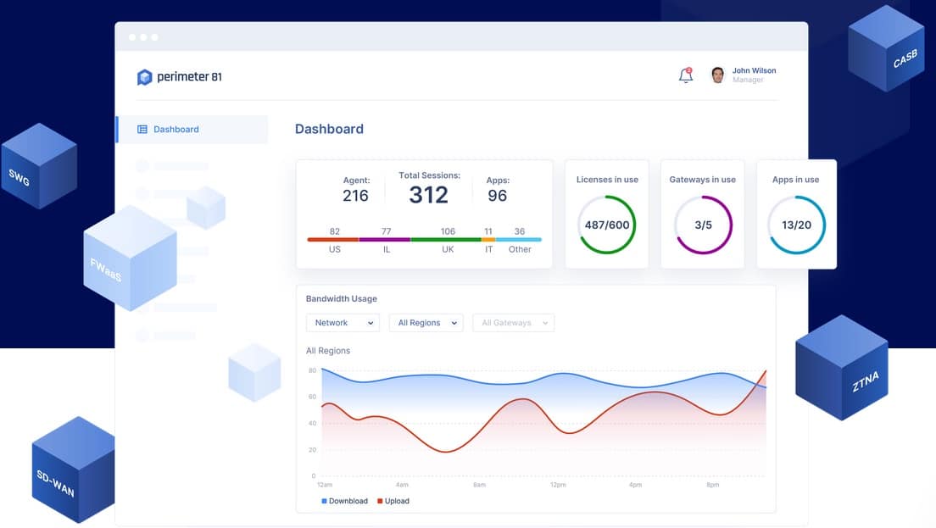The width and height of the screenshot is (936, 528).
Task: Click the Bandwidth Usage heading
Action: (342, 299)
